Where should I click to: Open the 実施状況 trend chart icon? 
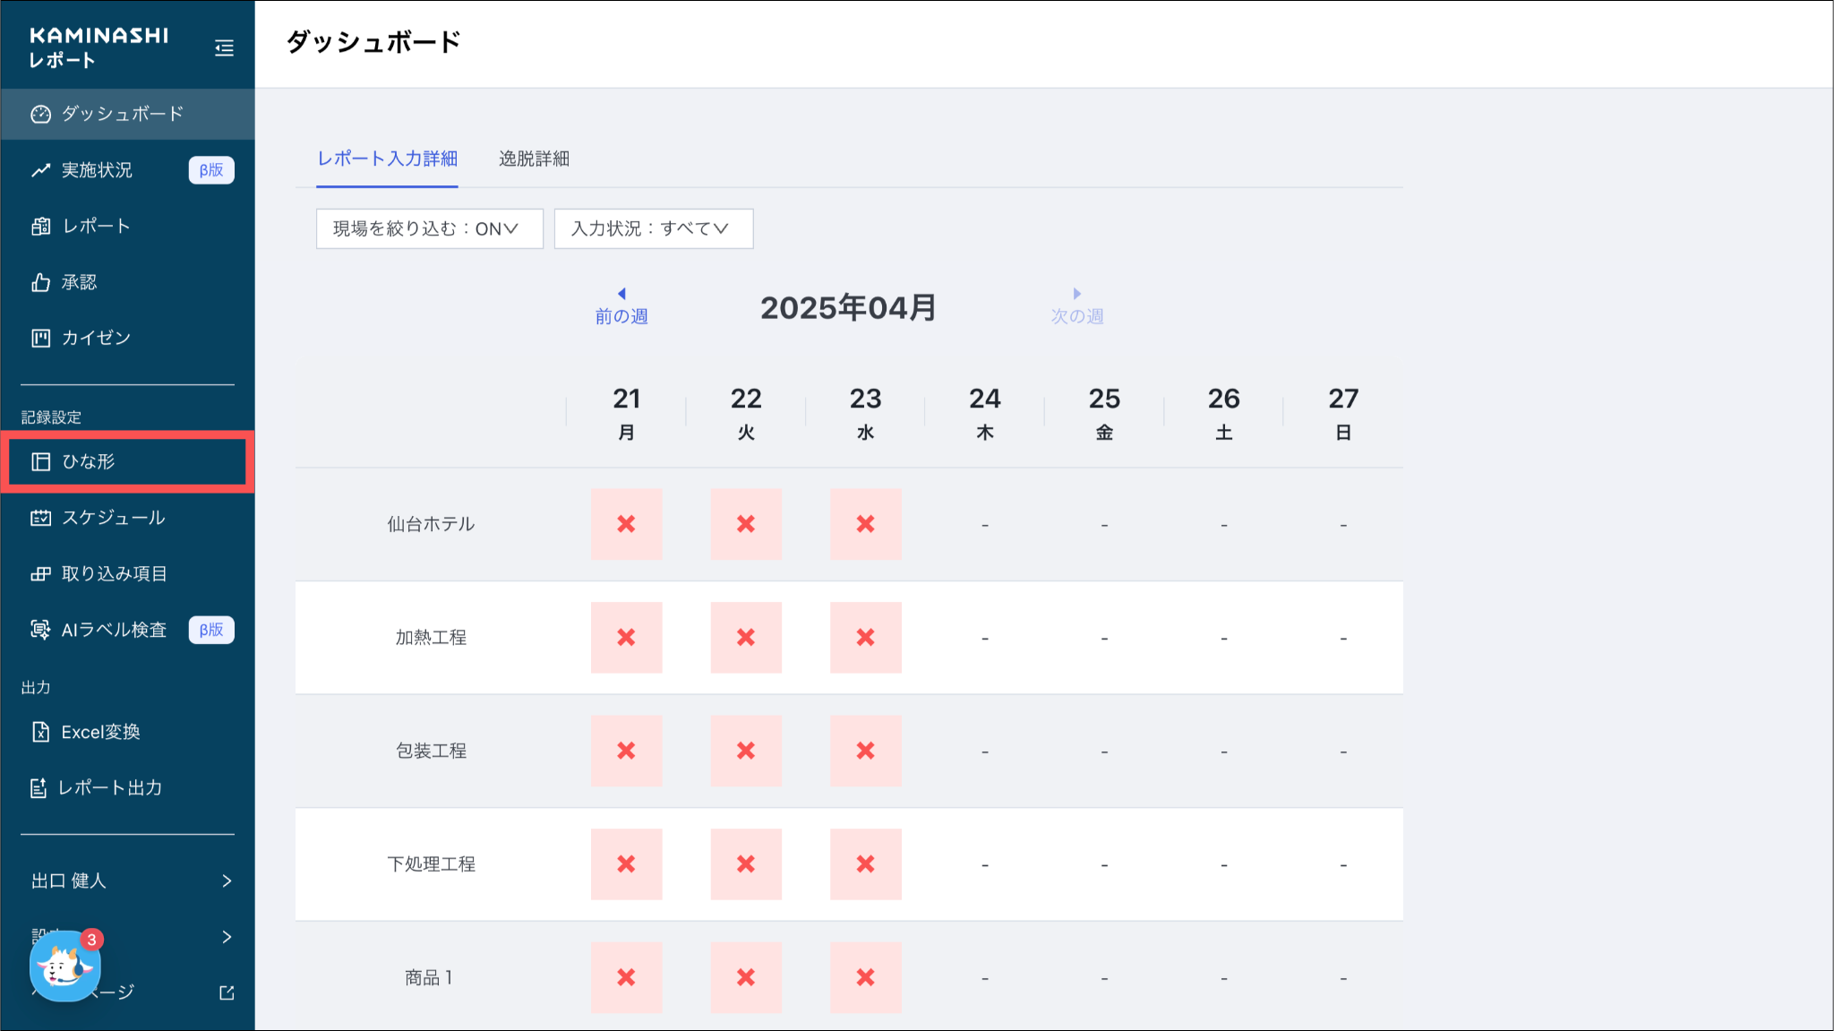pyautogui.click(x=41, y=170)
